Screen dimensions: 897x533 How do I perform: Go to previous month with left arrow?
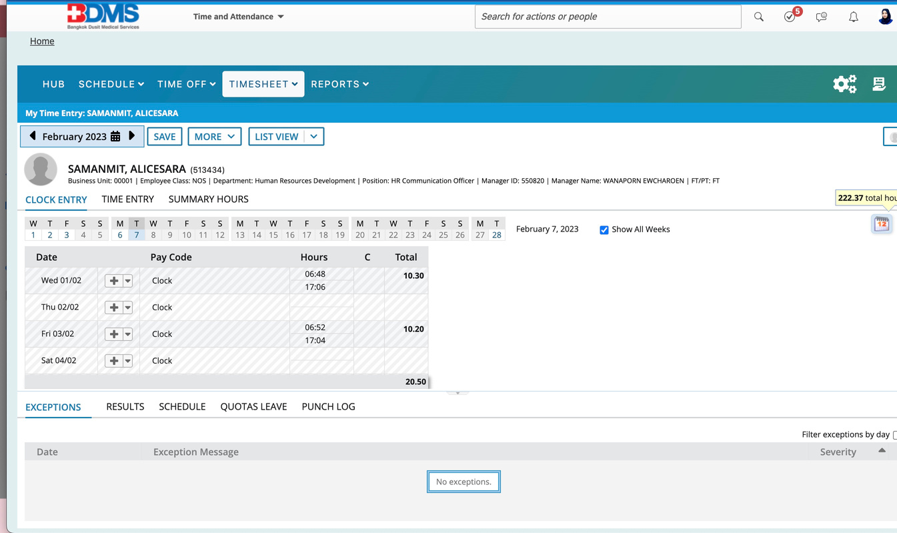coord(33,136)
